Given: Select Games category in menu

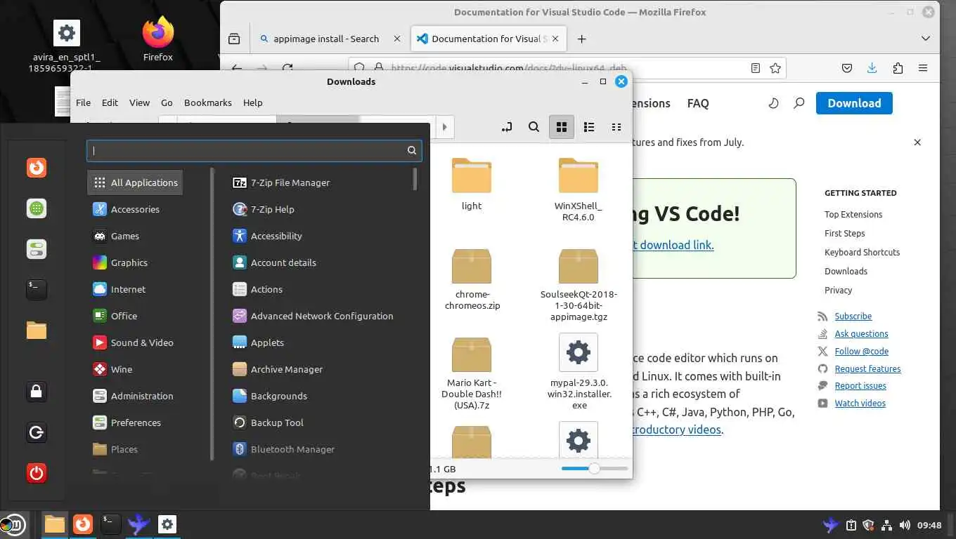Looking at the screenshot, I should pyautogui.click(x=116, y=236).
